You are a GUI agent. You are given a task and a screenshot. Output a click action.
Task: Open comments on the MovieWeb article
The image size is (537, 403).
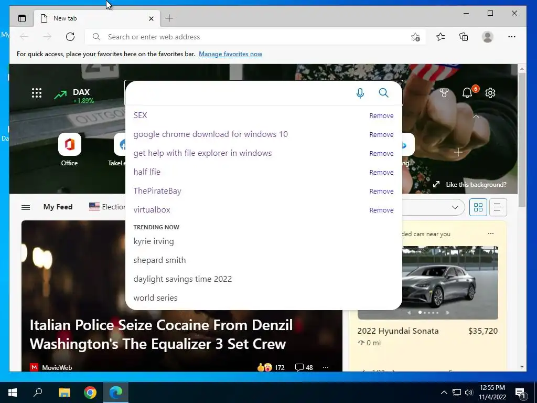[304, 367]
